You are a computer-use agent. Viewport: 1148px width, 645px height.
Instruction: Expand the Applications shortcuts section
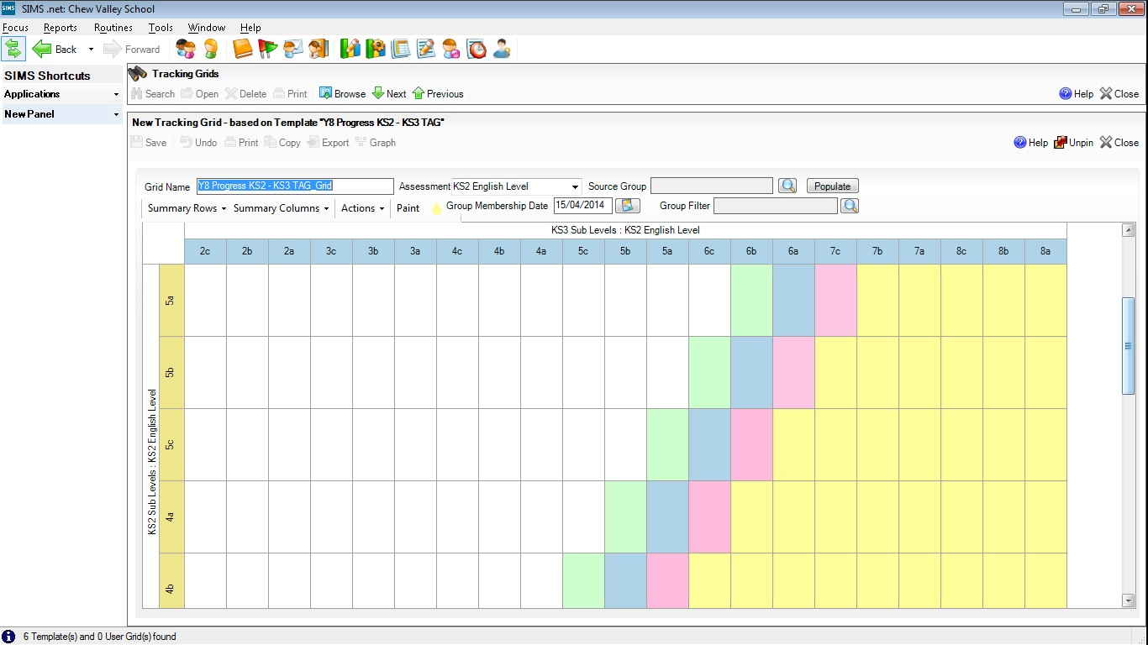61,94
